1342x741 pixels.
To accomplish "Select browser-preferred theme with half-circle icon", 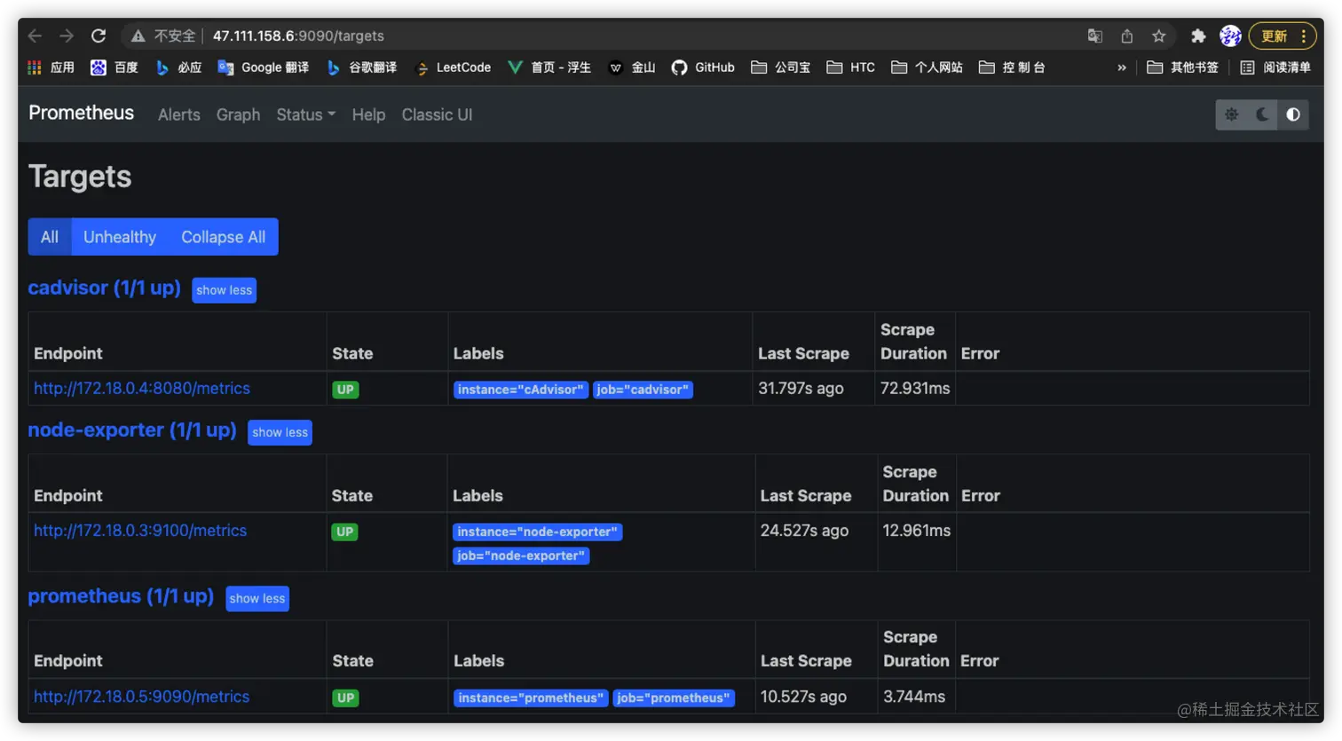I will [x=1293, y=114].
